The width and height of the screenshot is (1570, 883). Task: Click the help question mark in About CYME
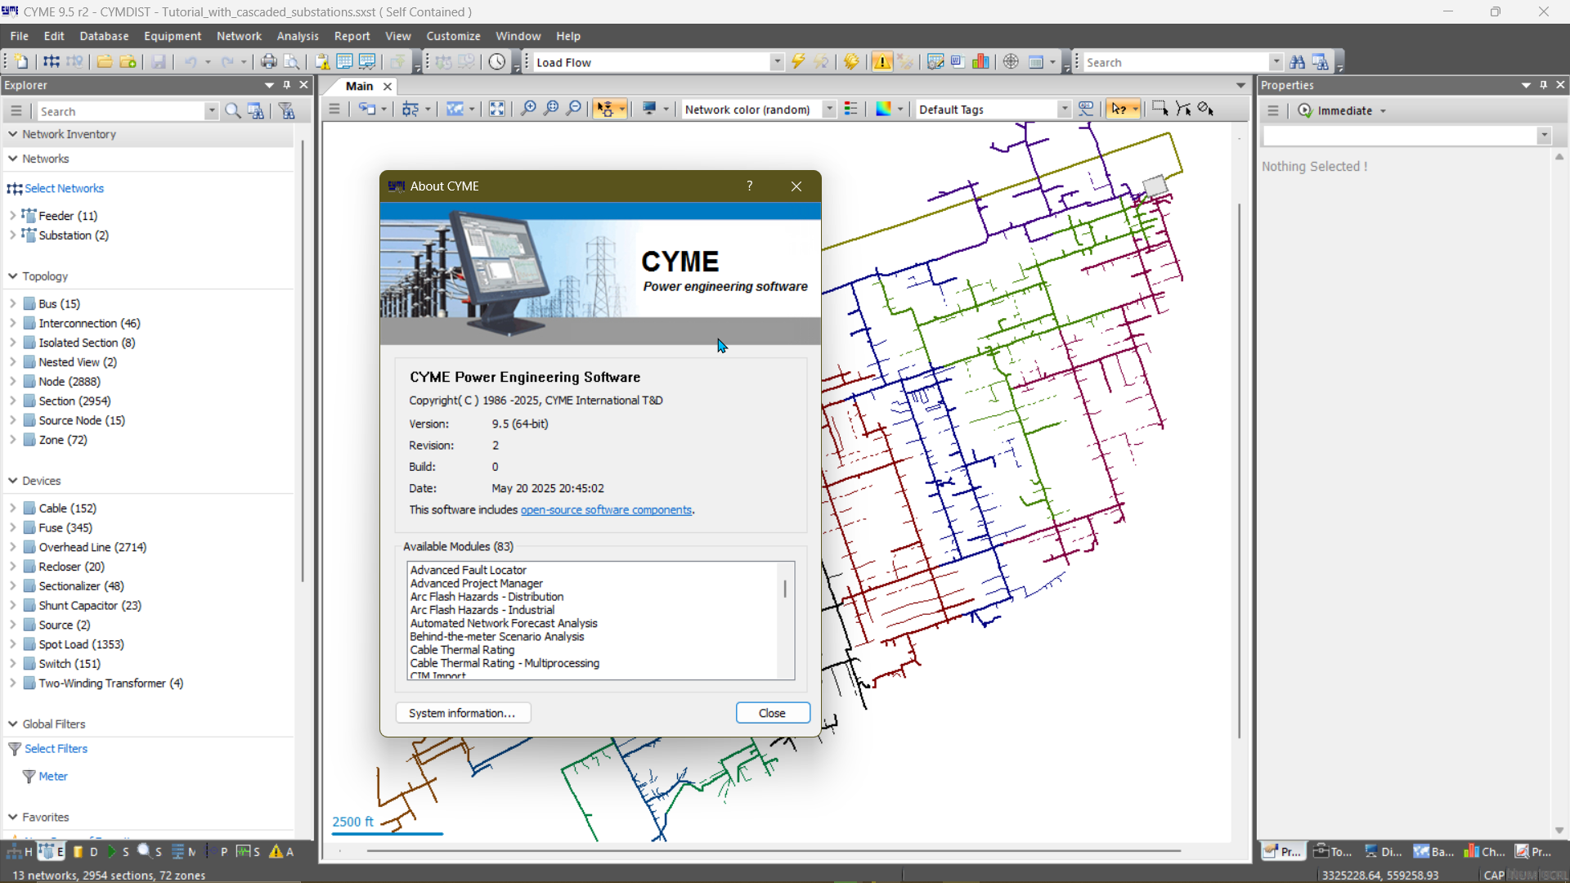point(749,186)
